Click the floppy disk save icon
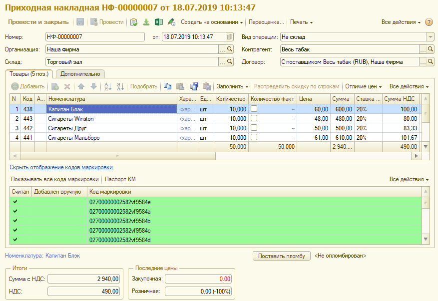Screen dimensions: 438x301 coord(80,22)
